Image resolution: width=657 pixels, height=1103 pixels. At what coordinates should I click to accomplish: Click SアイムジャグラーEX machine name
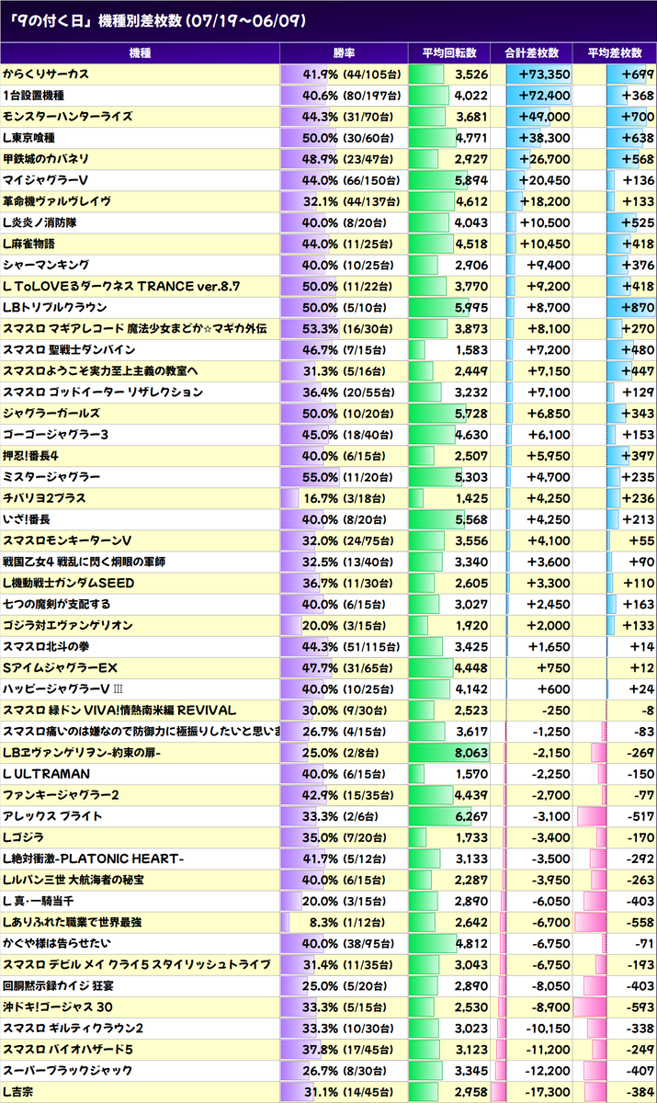click(x=61, y=668)
